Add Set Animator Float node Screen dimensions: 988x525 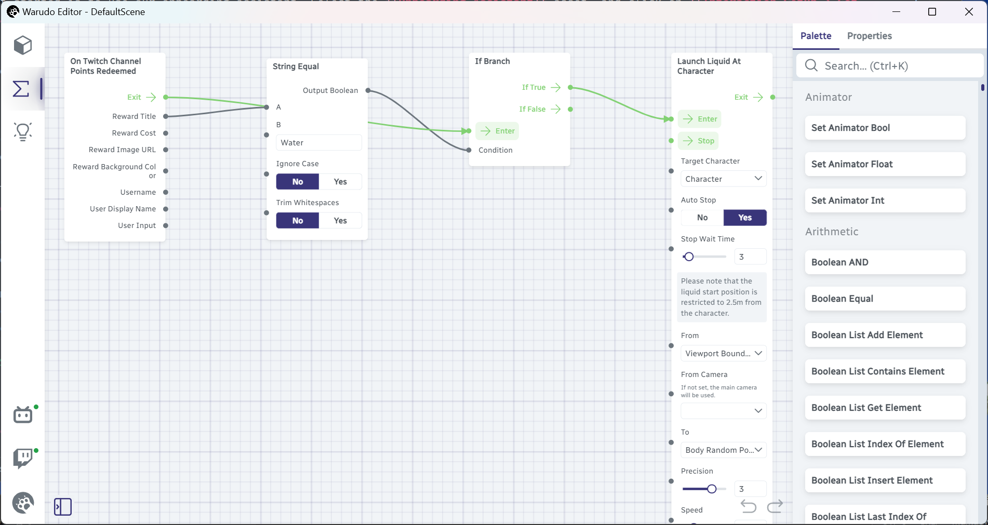click(885, 164)
